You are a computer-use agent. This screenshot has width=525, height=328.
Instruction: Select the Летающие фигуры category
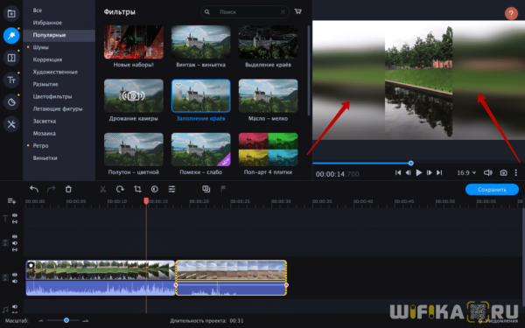point(59,108)
